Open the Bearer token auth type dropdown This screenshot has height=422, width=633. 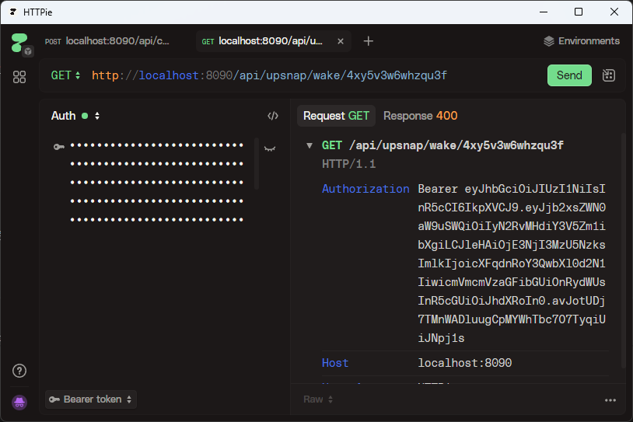coord(90,399)
